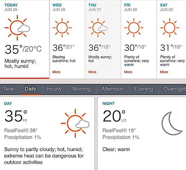
Task: Click Friday's sunny weather icon
Action: pyautogui.click(x=134, y=28)
